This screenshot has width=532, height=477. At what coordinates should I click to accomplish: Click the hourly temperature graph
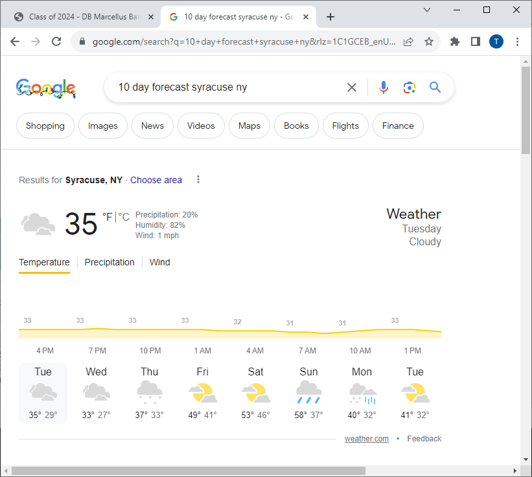coord(230,329)
